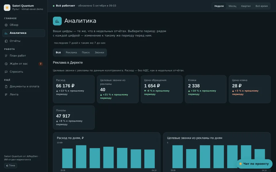Click the Расход по дням, ₽ chart title
Viewport: 276px width, 172px height.
point(70,138)
